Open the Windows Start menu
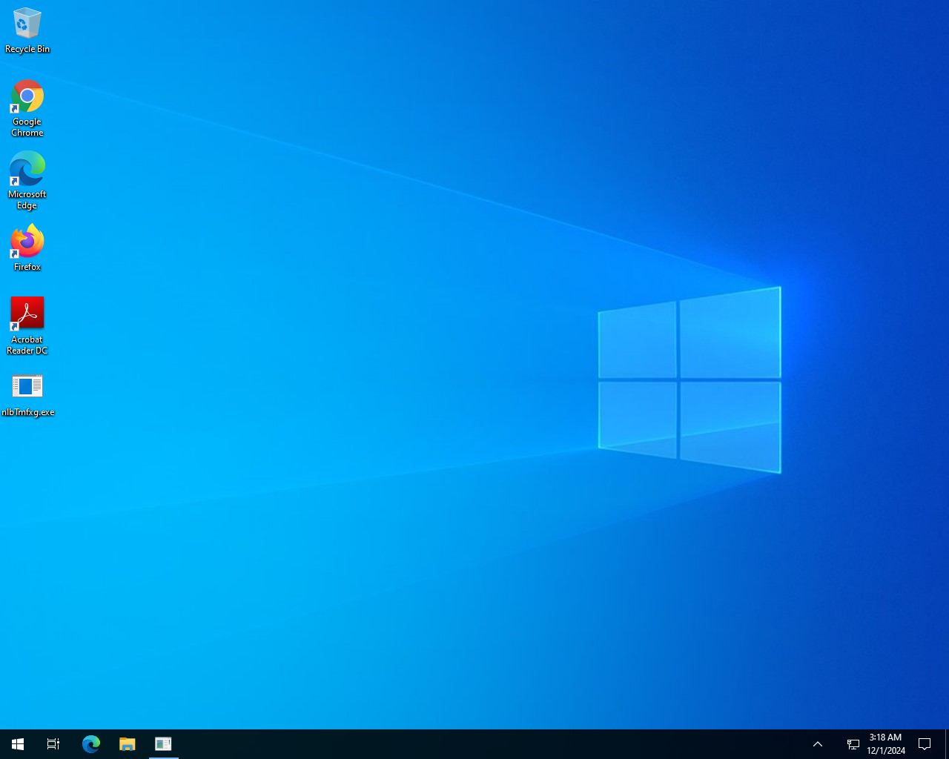Image resolution: width=949 pixels, height=759 pixels. click(x=18, y=744)
